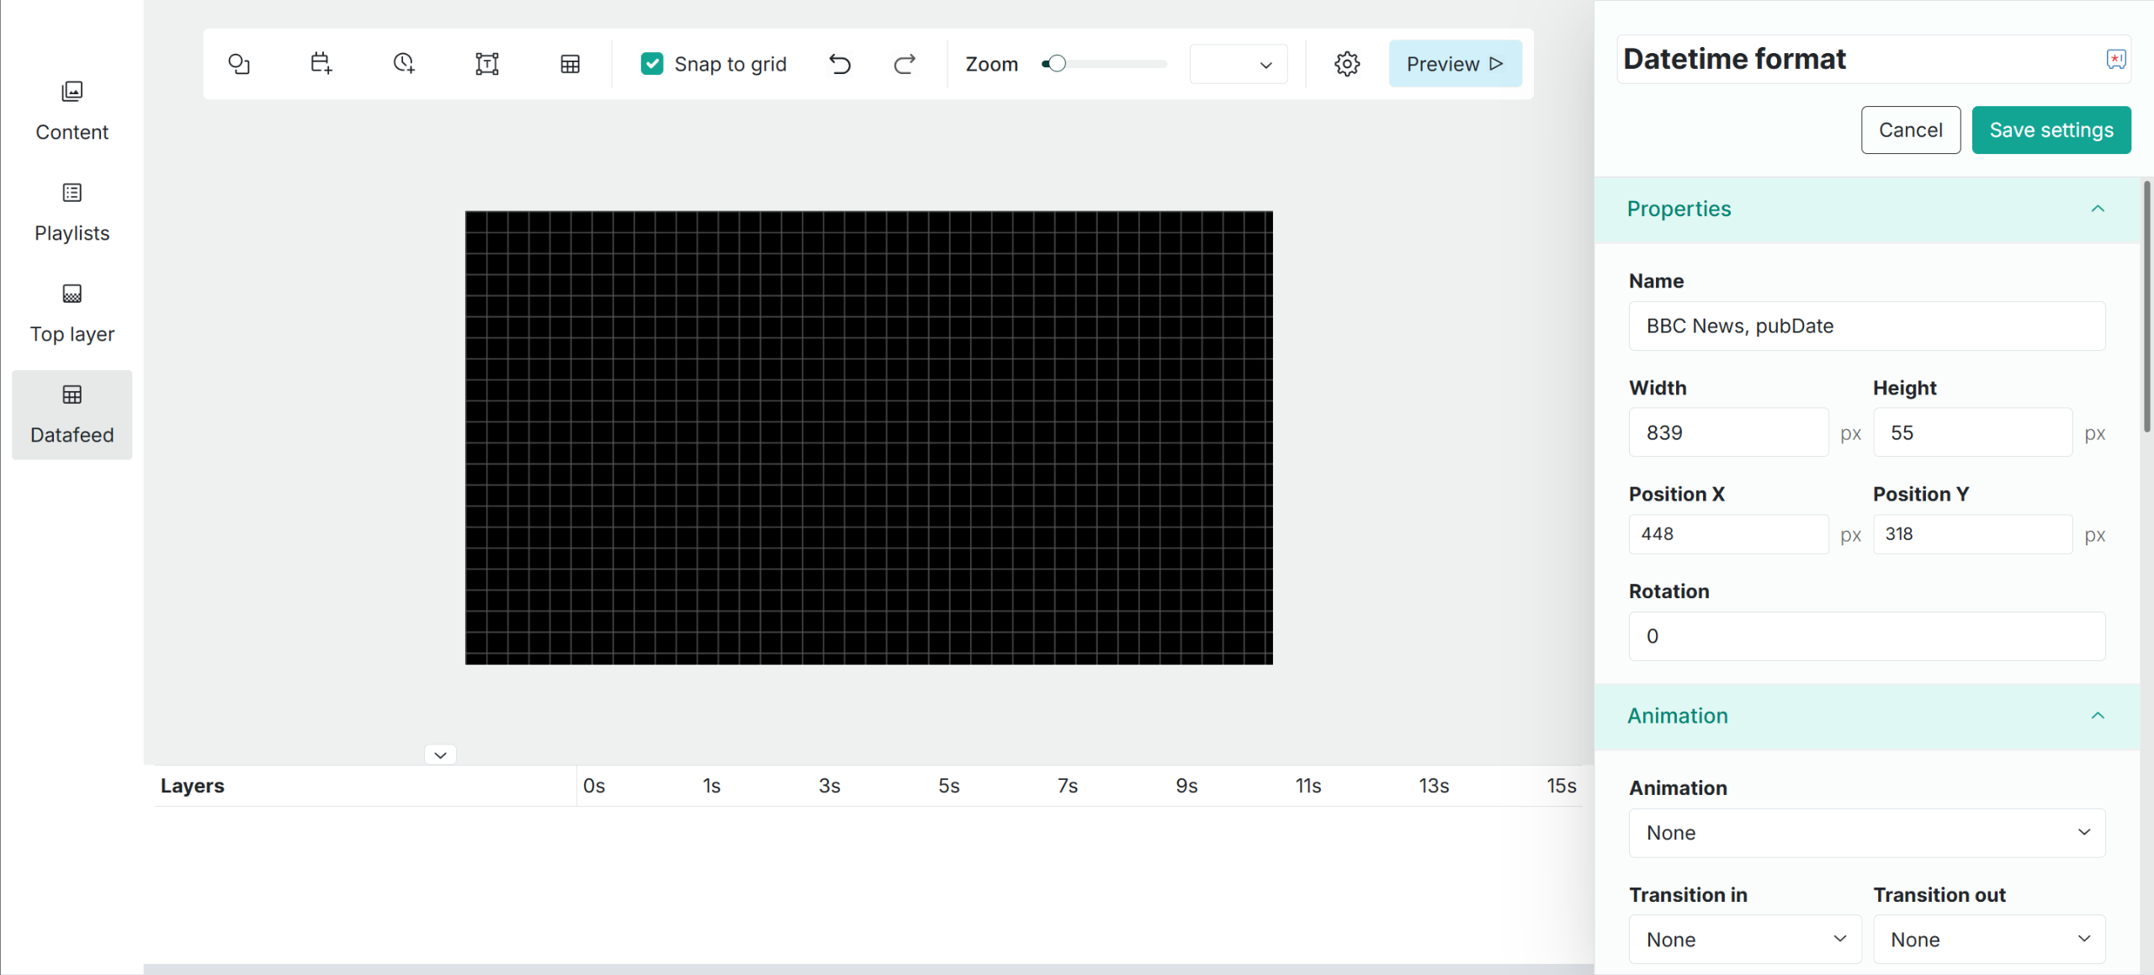Open the Datafeed sidebar section
The width and height of the screenshot is (2154, 975).
coord(72,415)
